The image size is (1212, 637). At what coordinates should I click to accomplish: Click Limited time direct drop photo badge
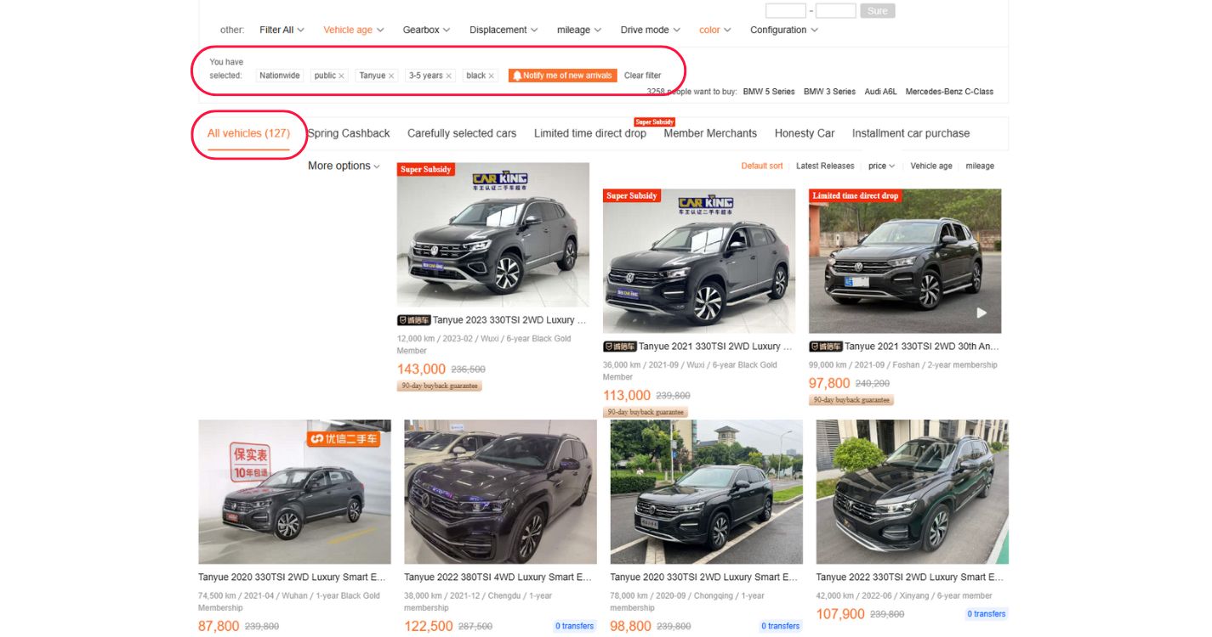tap(856, 195)
